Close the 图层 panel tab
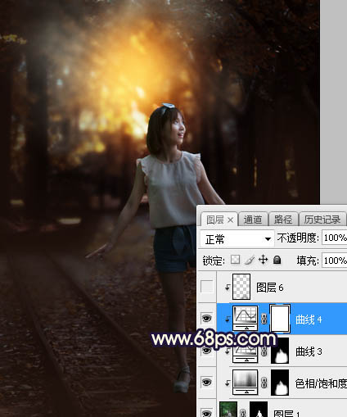 click(x=231, y=220)
